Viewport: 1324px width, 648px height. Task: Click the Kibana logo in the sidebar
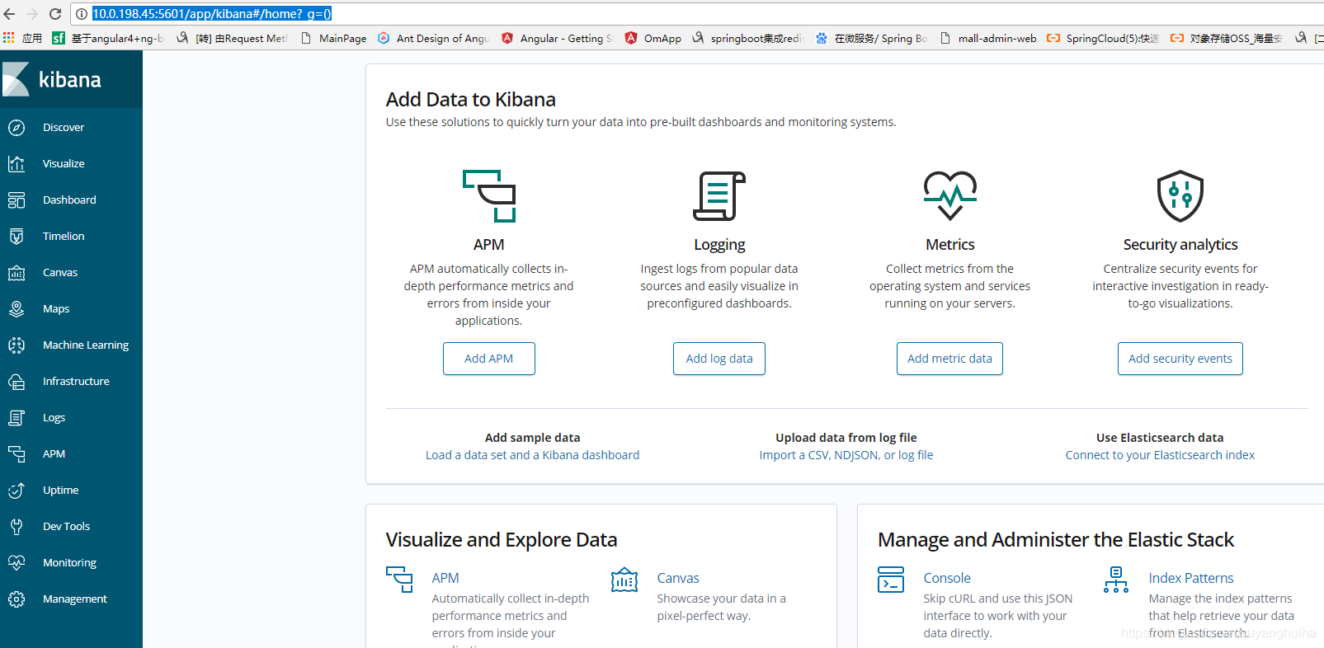[x=52, y=79]
